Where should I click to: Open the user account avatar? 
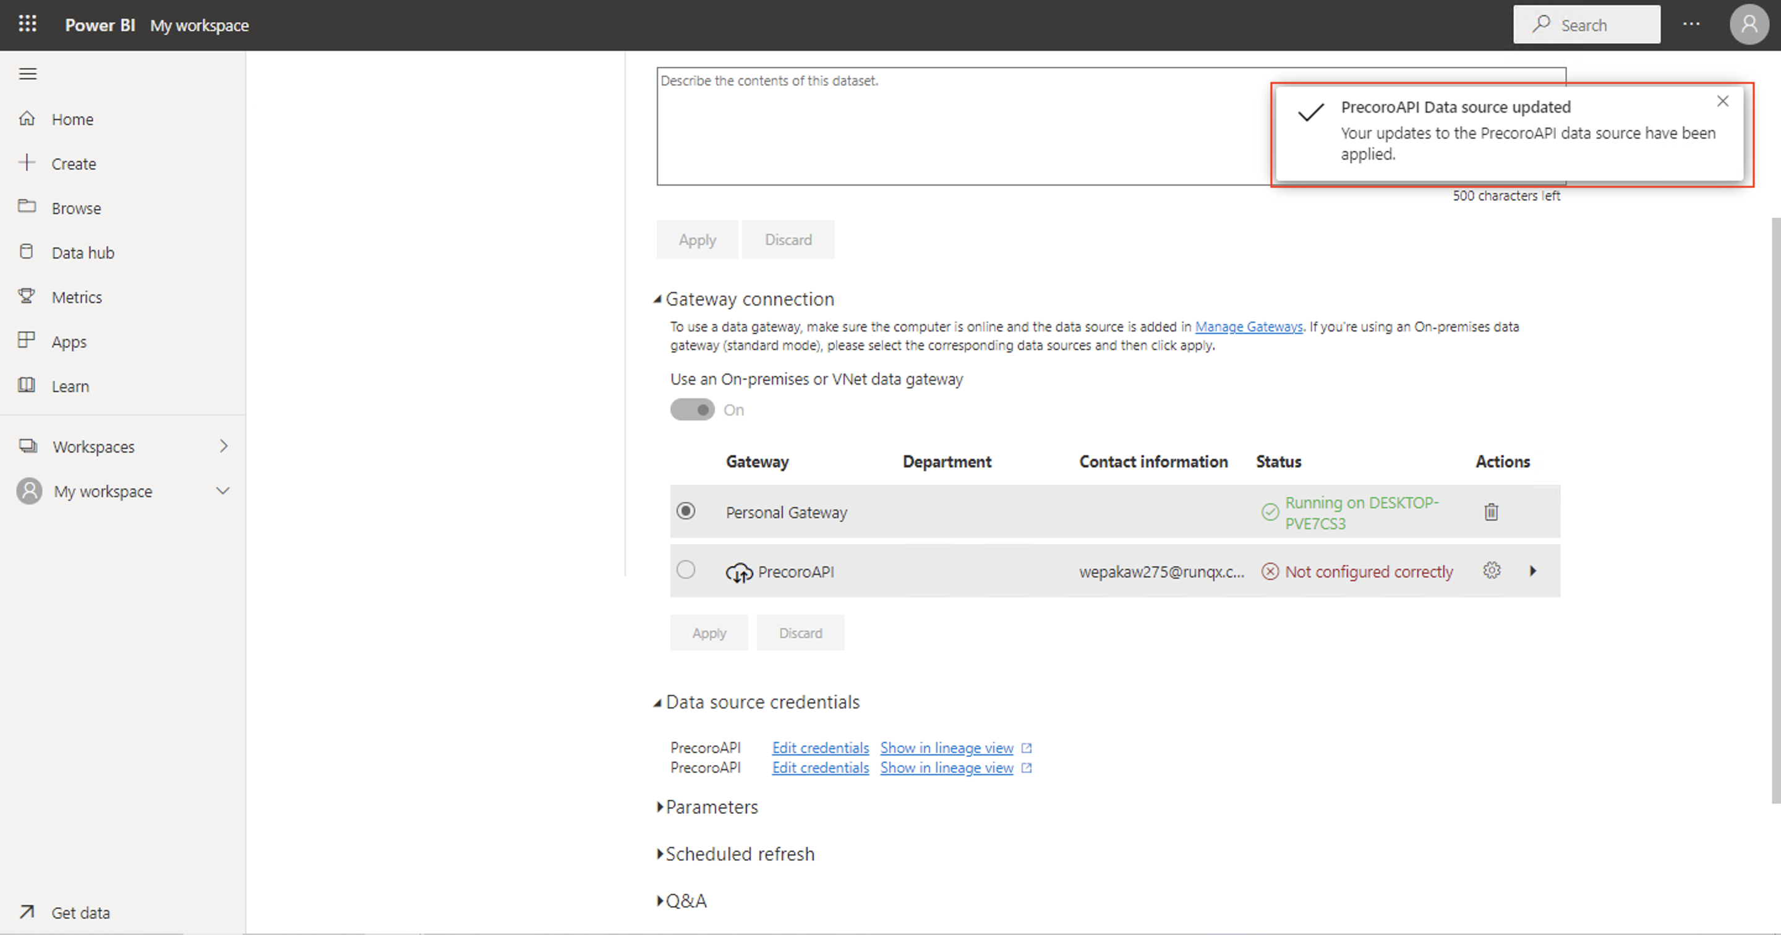click(x=1748, y=25)
